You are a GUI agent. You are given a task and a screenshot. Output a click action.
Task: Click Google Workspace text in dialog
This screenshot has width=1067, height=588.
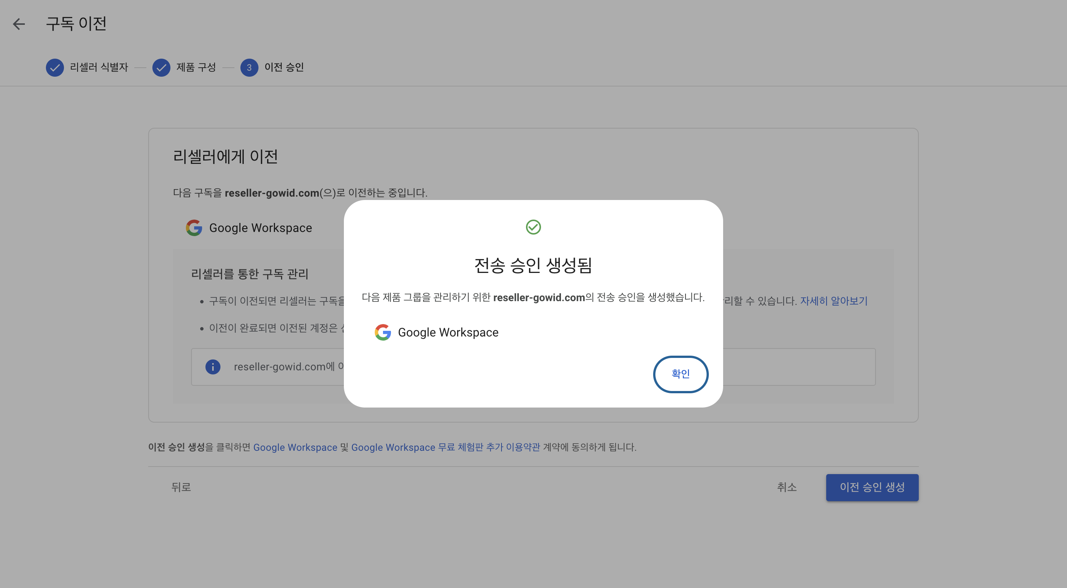point(448,332)
